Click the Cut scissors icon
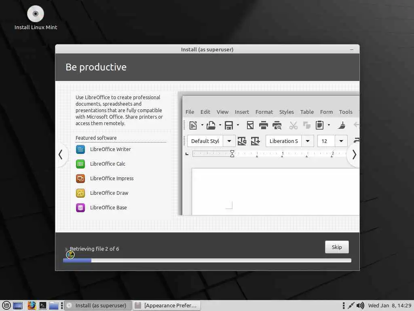Image resolution: width=414 pixels, height=311 pixels. [293, 125]
